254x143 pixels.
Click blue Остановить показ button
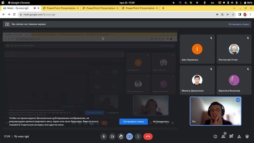(133, 122)
